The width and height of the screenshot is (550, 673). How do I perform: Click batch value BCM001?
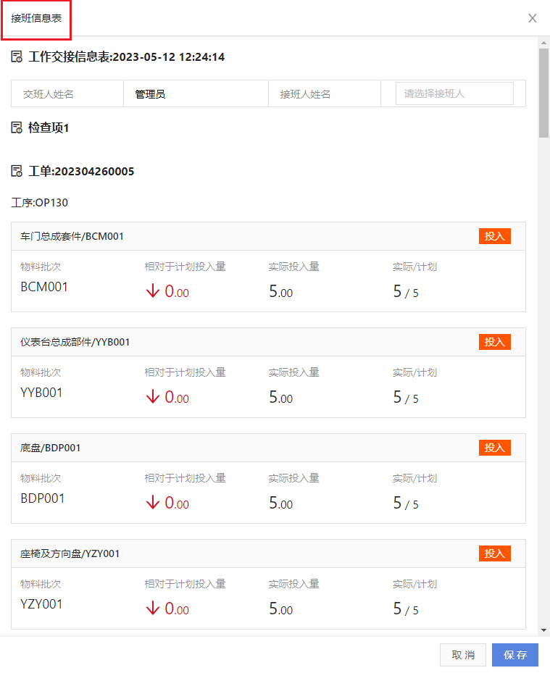click(x=44, y=287)
